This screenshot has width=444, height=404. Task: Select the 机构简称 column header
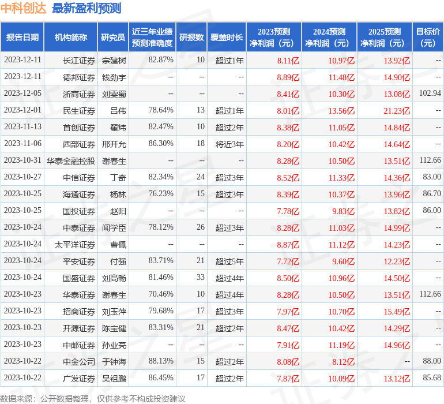tap(71, 37)
